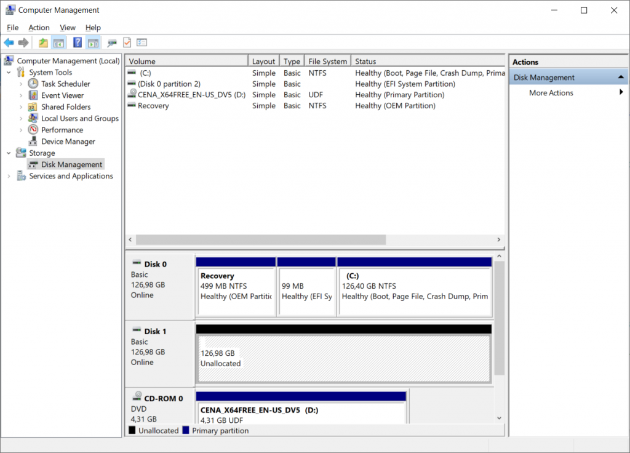Sort by the File System column header
Screen dimensions: 630x453
pyautogui.click(x=327, y=61)
